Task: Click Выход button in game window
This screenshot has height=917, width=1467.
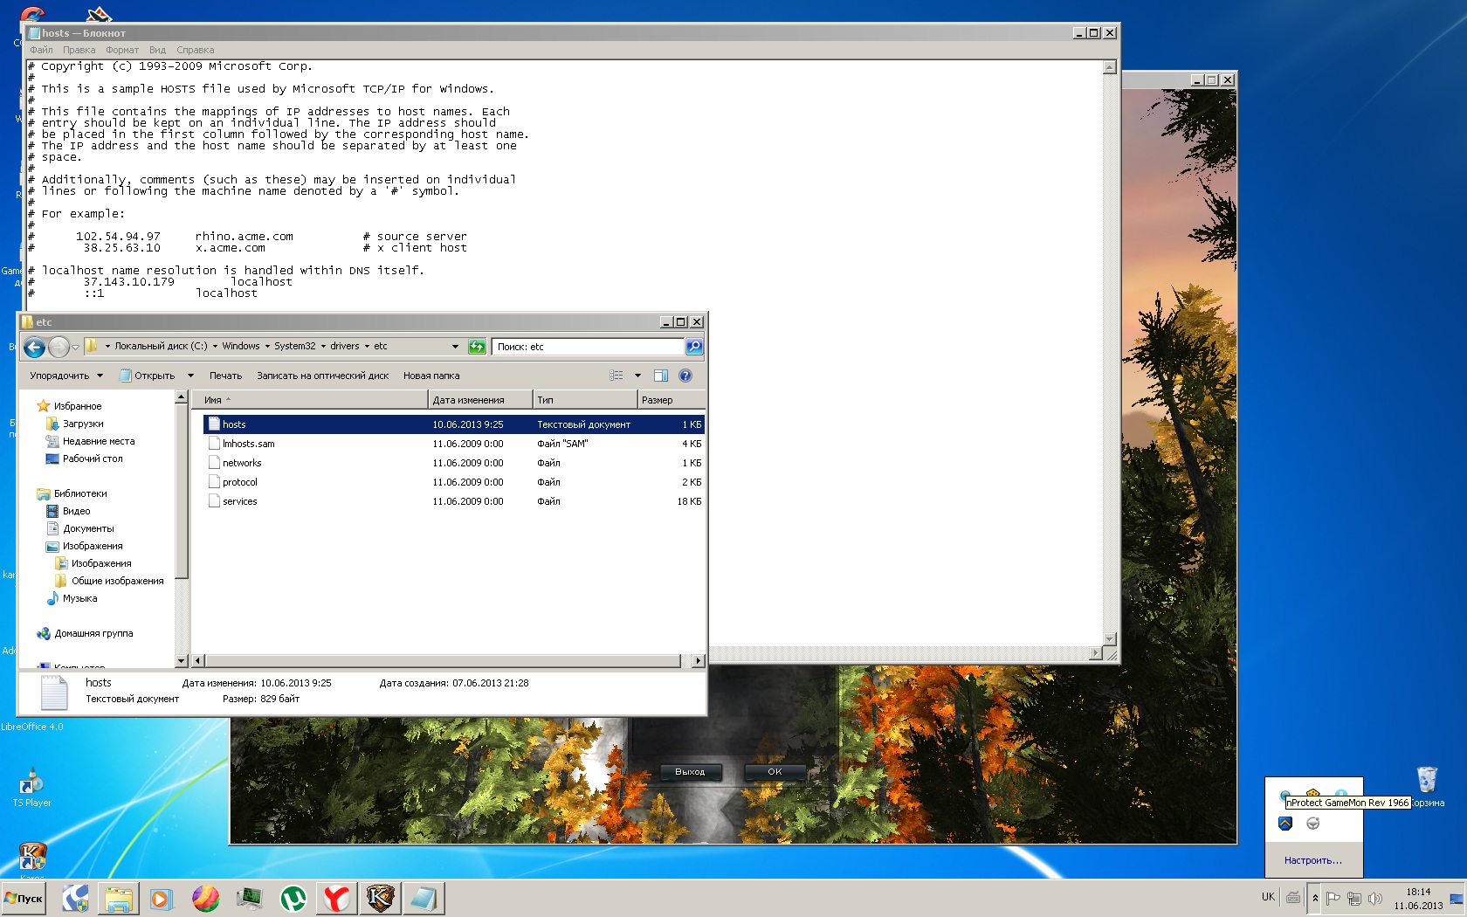Action: tap(690, 772)
